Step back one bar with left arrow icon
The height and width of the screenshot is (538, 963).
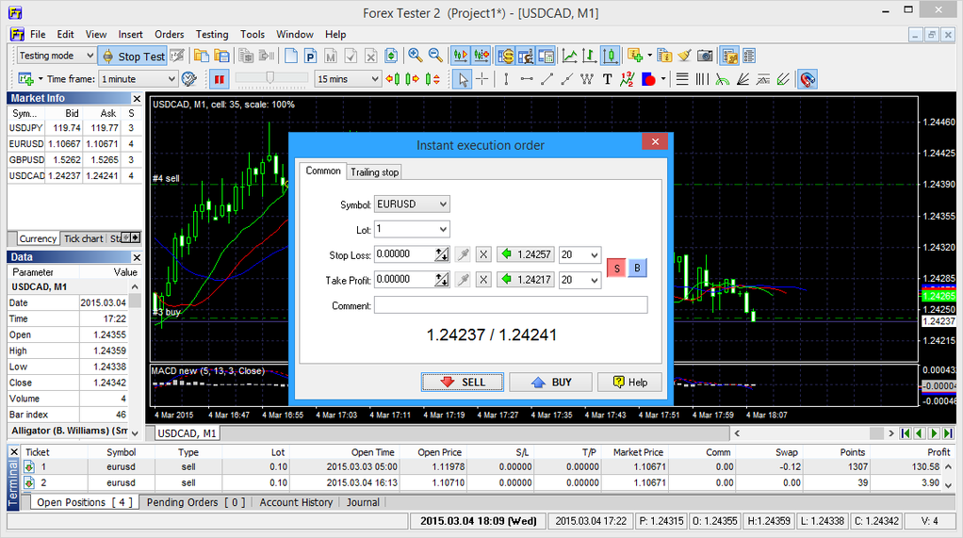pyautogui.click(x=392, y=79)
